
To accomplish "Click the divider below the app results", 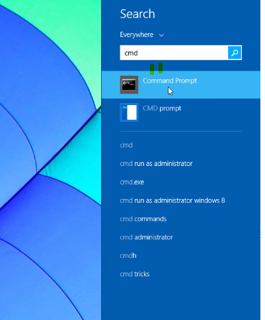I will (181, 132).
